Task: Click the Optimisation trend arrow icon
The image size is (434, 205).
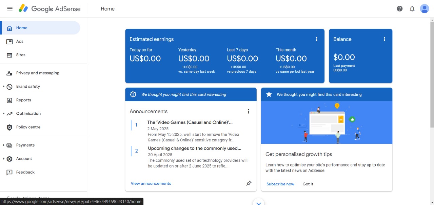Action: tap(9, 114)
